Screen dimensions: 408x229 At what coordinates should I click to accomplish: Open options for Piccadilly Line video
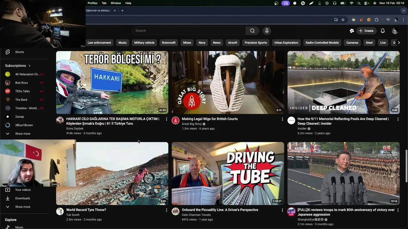click(x=282, y=210)
